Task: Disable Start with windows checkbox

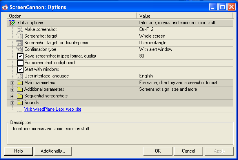Action: click(20, 70)
